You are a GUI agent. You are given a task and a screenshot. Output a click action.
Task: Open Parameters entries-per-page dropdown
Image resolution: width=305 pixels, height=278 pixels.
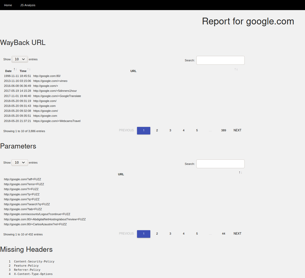pyautogui.click(x=20, y=162)
